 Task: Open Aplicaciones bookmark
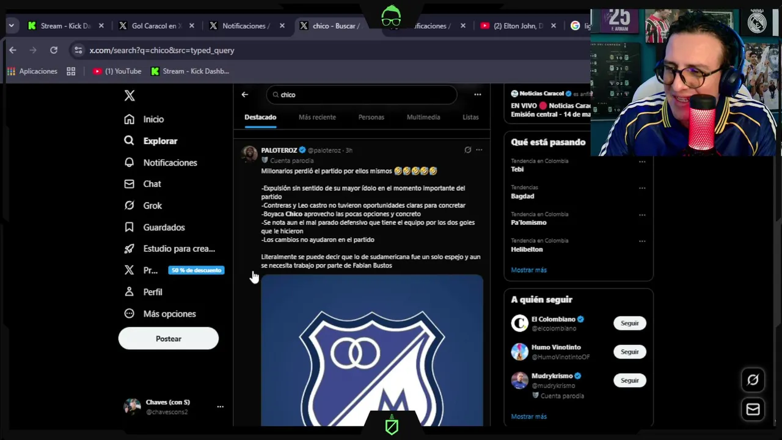click(x=32, y=71)
